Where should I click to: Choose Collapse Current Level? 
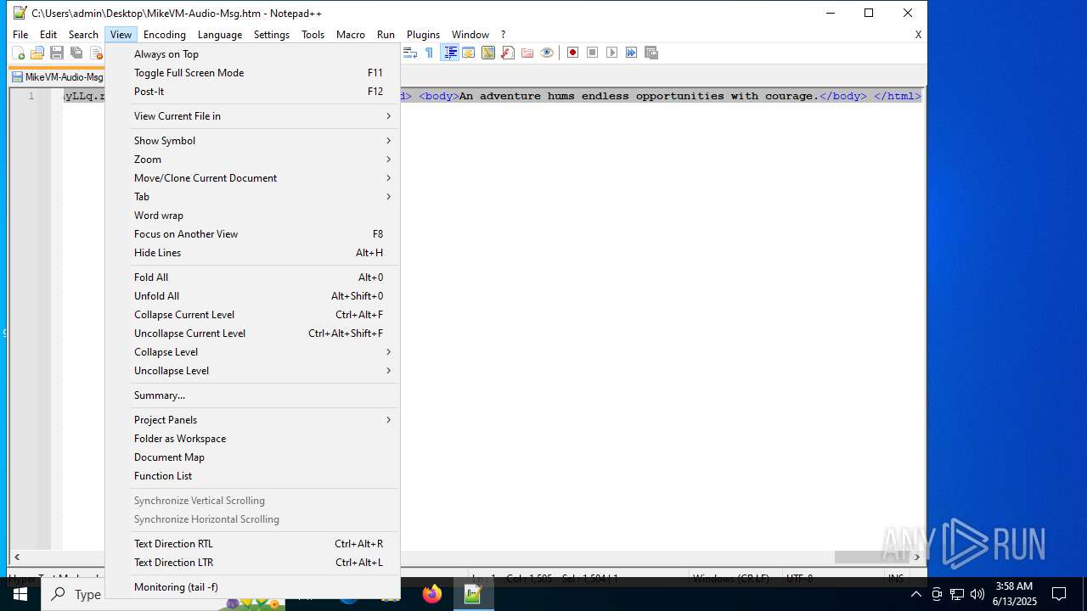coord(252,315)
